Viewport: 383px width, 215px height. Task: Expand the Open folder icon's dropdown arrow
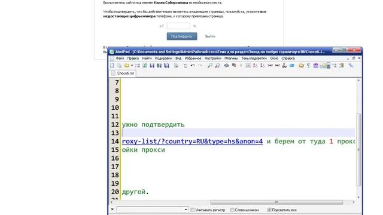tap(132, 66)
